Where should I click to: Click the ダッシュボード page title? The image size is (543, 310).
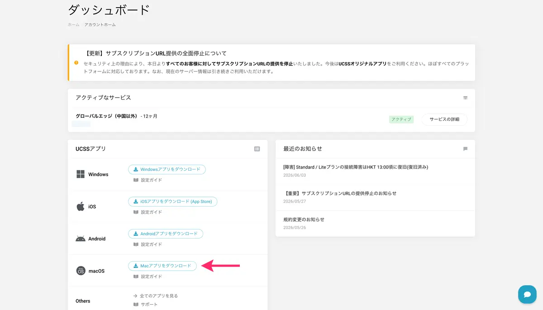(109, 9)
